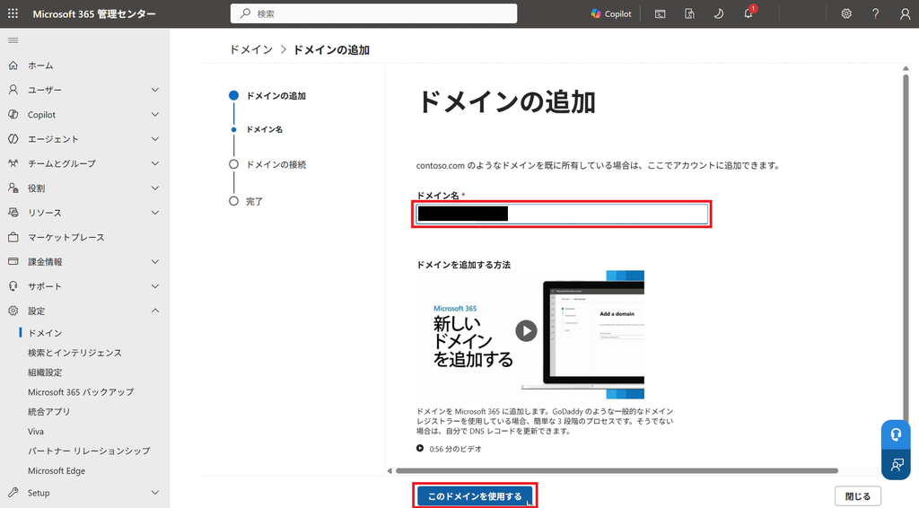
Task: Expand the ユーザー menu chevron
Action: pos(154,90)
